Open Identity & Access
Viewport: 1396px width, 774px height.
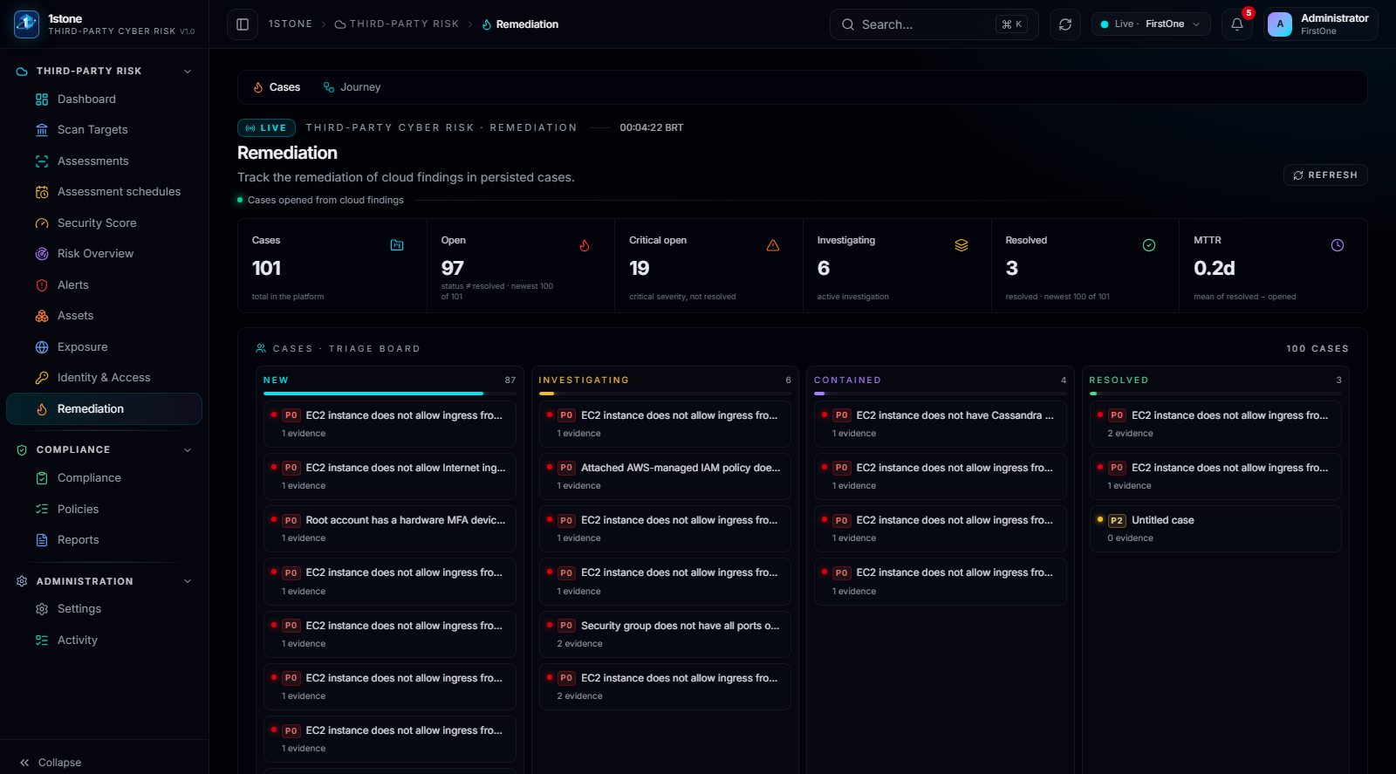tap(104, 378)
